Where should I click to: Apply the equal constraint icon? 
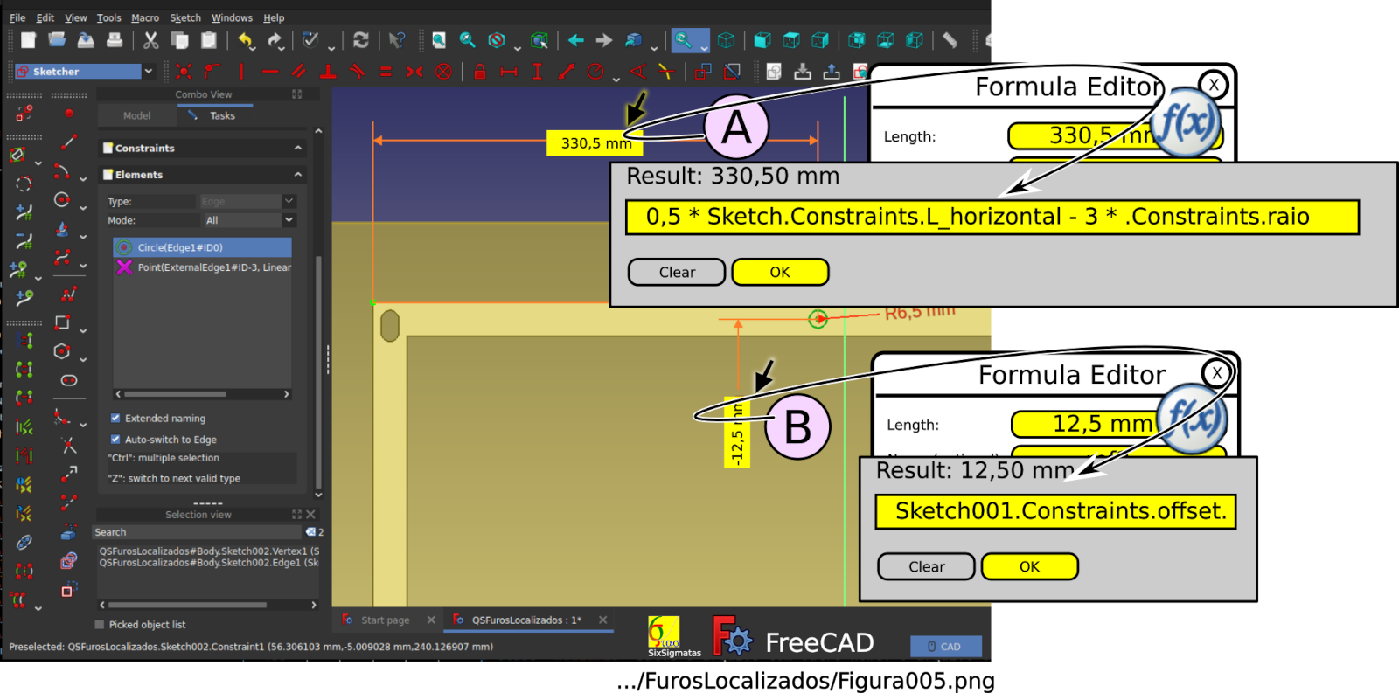[386, 72]
